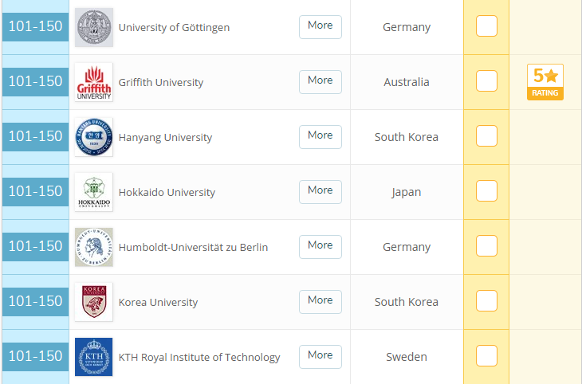Show More for KTH Royal Institute
This screenshot has width=582, height=384.
[x=320, y=356]
